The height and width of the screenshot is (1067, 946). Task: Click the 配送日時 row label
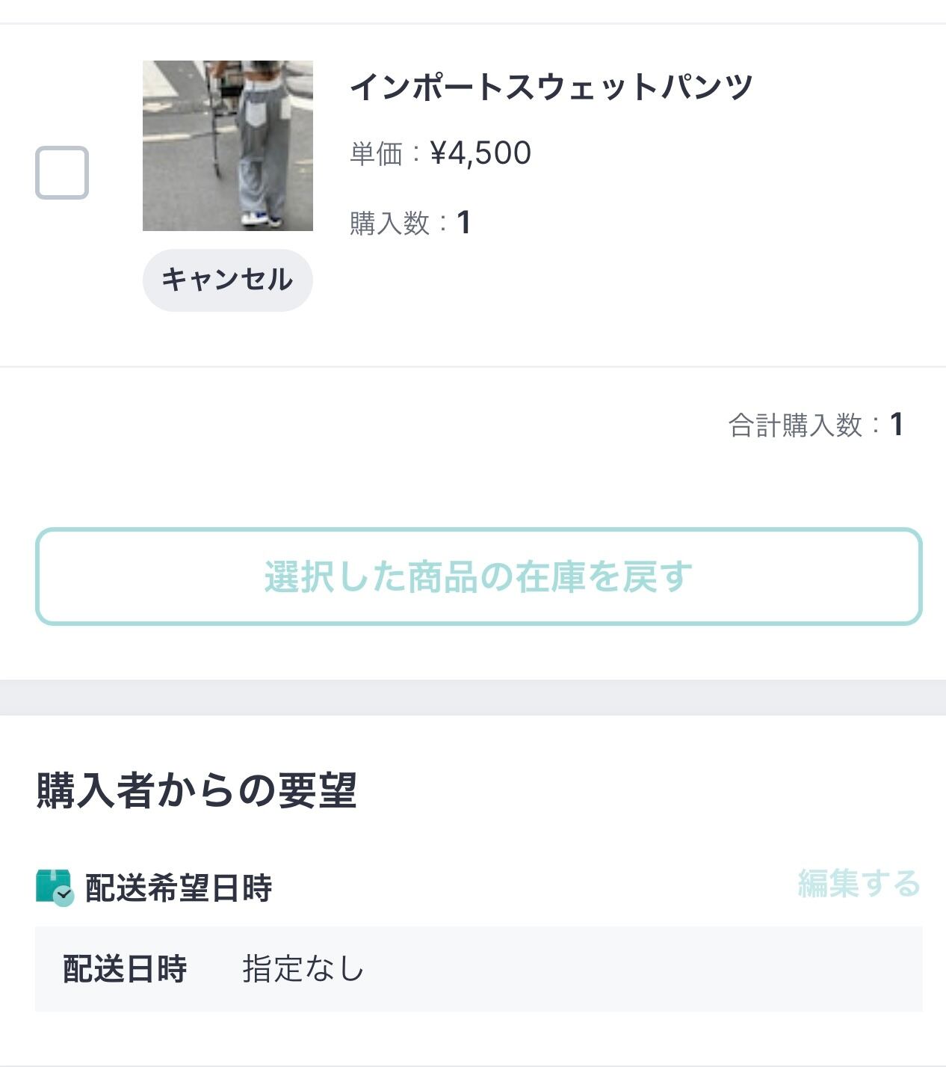click(x=125, y=969)
